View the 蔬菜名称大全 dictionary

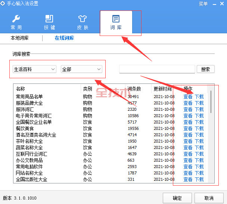pyautogui.click(x=188, y=147)
